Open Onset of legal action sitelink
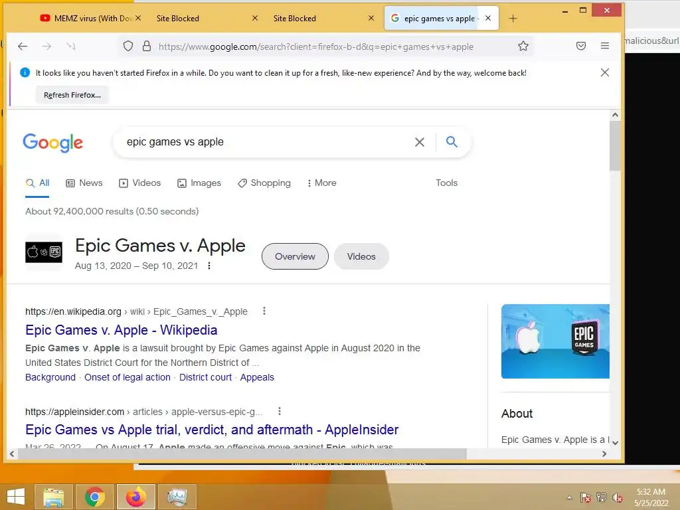 click(x=127, y=377)
